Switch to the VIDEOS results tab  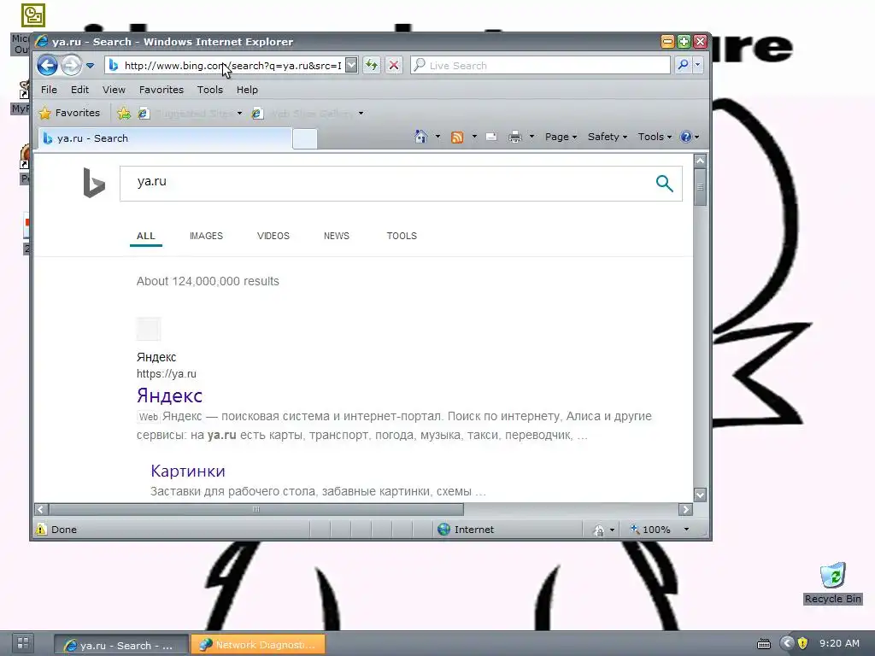[x=273, y=236]
